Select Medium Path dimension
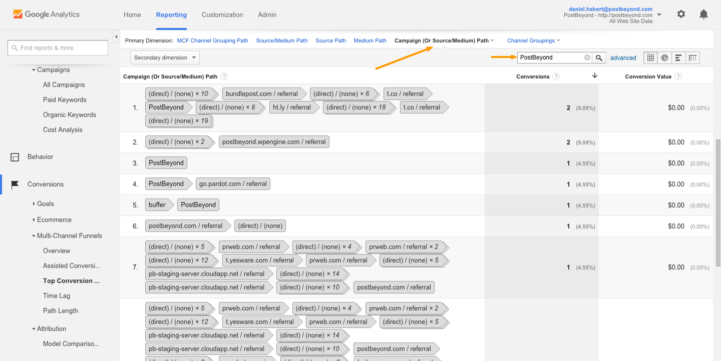The width and height of the screenshot is (721, 361). point(370,40)
